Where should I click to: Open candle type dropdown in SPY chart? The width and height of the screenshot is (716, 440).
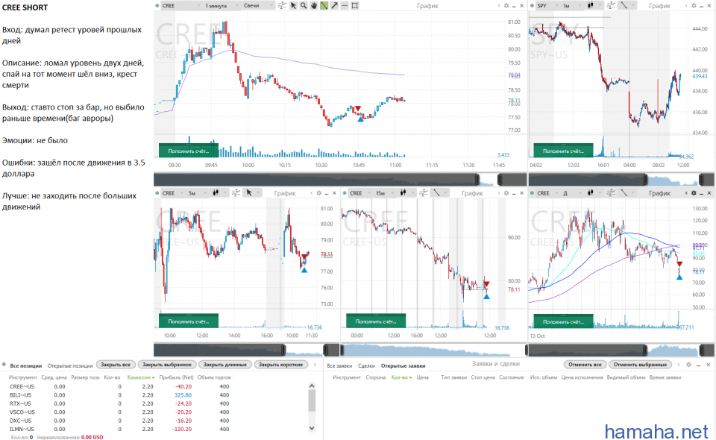(x=594, y=5)
